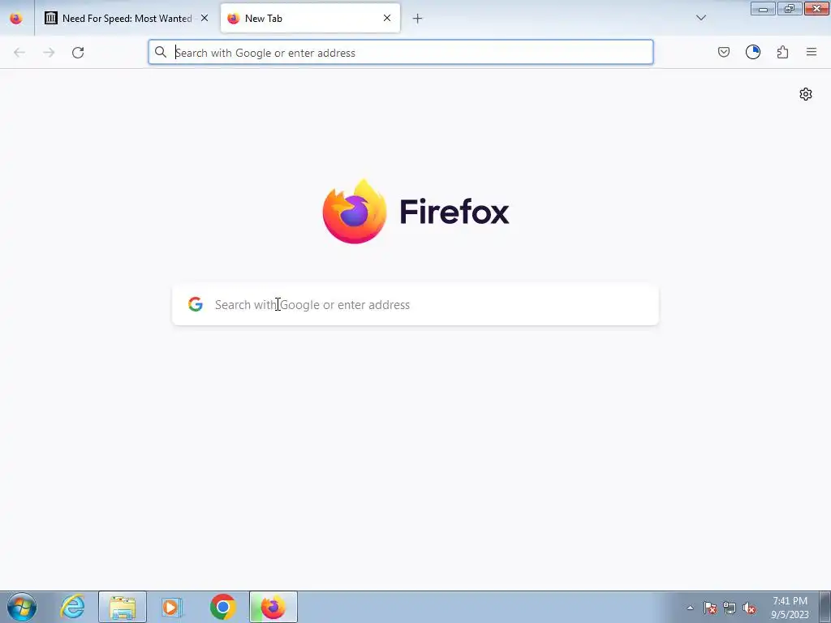Select the New Tab tab
This screenshot has width=831, height=623.
310,19
